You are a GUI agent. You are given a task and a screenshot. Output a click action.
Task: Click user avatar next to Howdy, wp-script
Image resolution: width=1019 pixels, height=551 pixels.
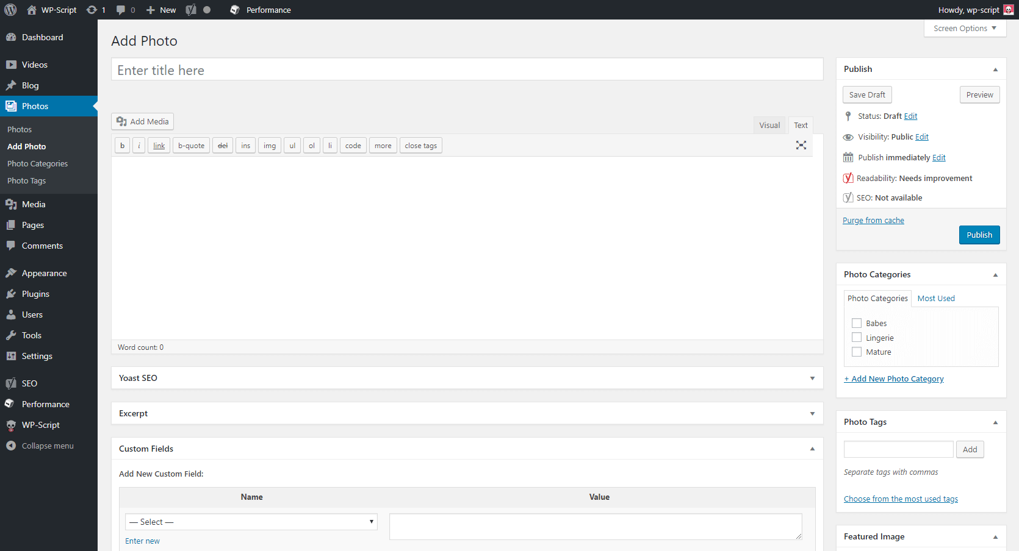tap(1009, 10)
